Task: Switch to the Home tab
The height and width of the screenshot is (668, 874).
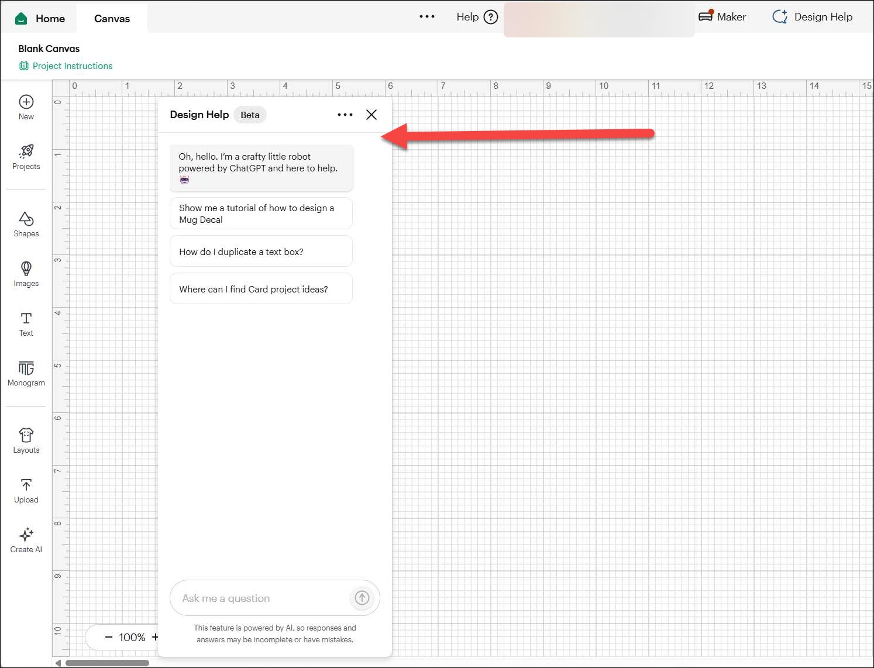Action: pyautogui.click(x=40, y=19)
